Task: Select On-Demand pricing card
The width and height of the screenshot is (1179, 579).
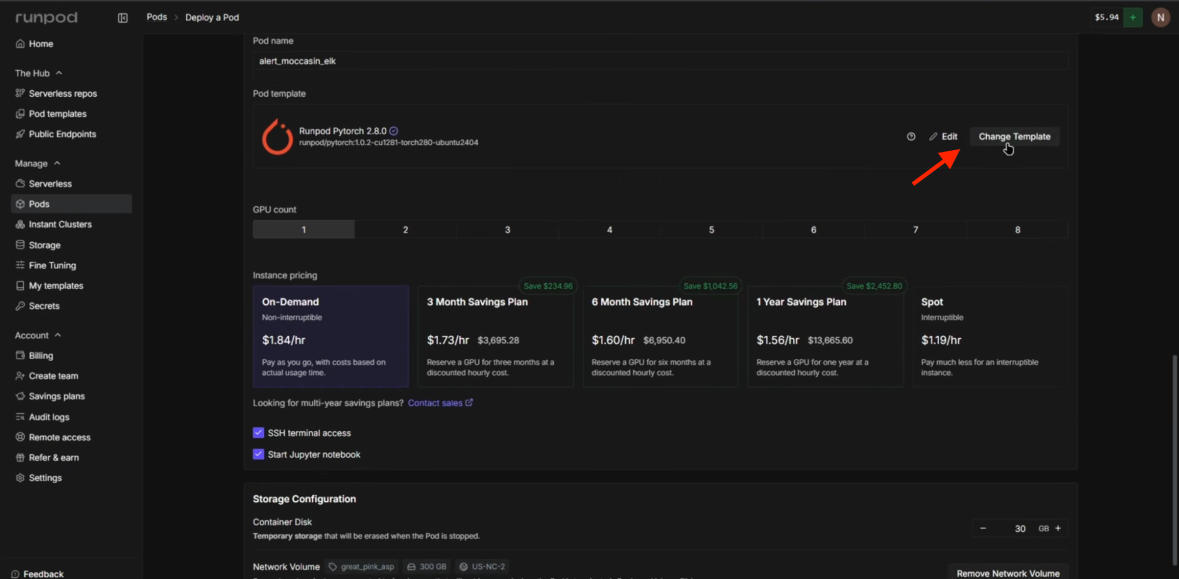Action: coord(331,336)
